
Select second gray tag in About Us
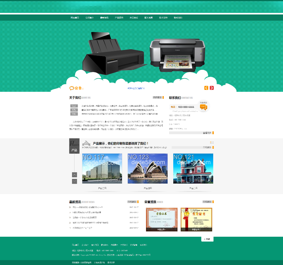(x=74, y=110)
